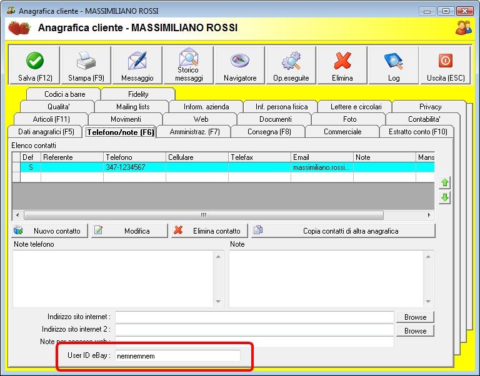Open the Web tab
Screen dimensions: 480x376
(201, 119)
